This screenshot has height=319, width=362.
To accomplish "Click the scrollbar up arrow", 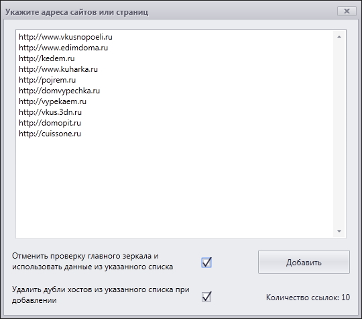I will pyautogui.click(x=339, y=37).
